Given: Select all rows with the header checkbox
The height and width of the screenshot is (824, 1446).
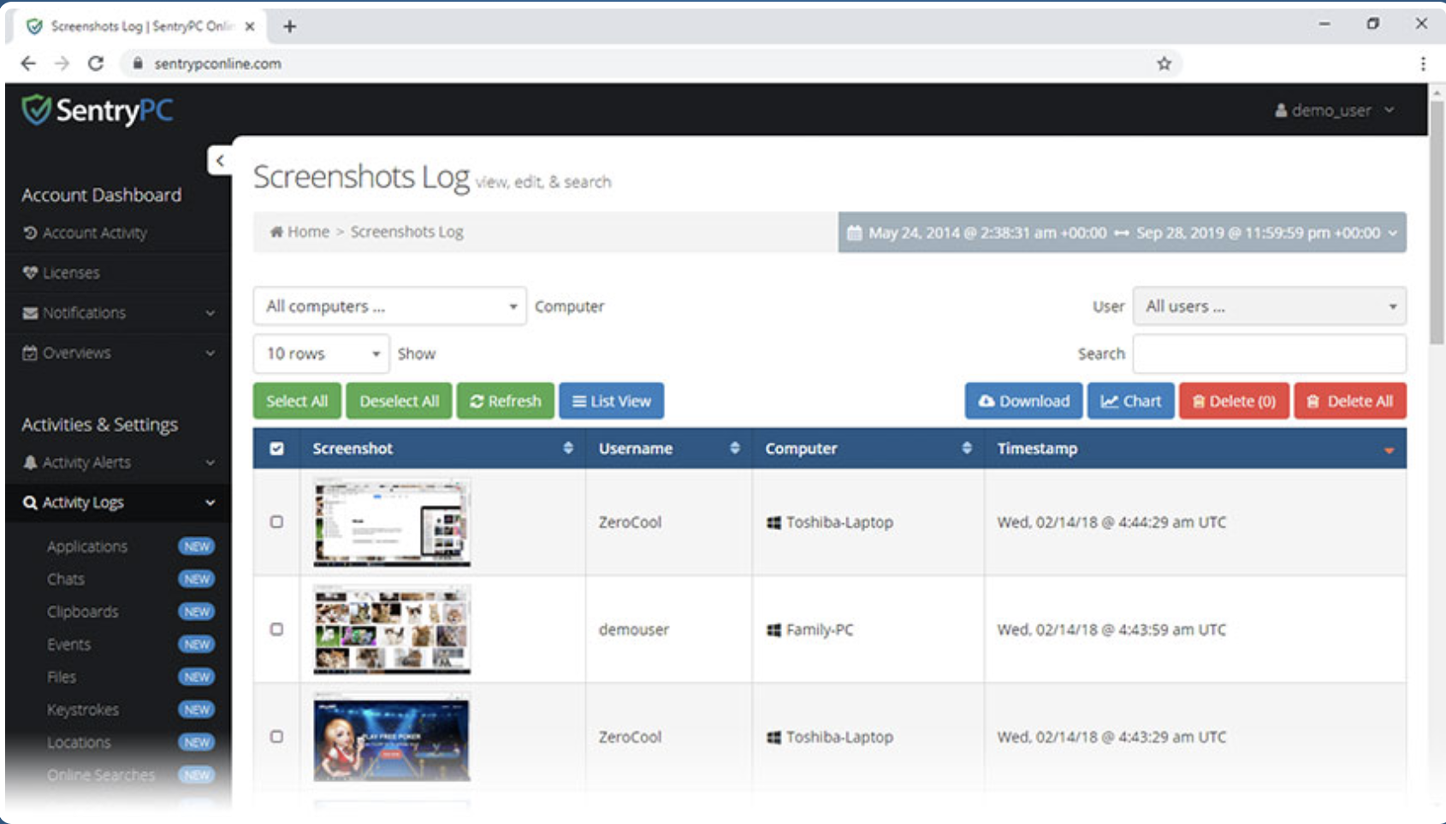Looking at the screenshot, I should pos(276,448).
